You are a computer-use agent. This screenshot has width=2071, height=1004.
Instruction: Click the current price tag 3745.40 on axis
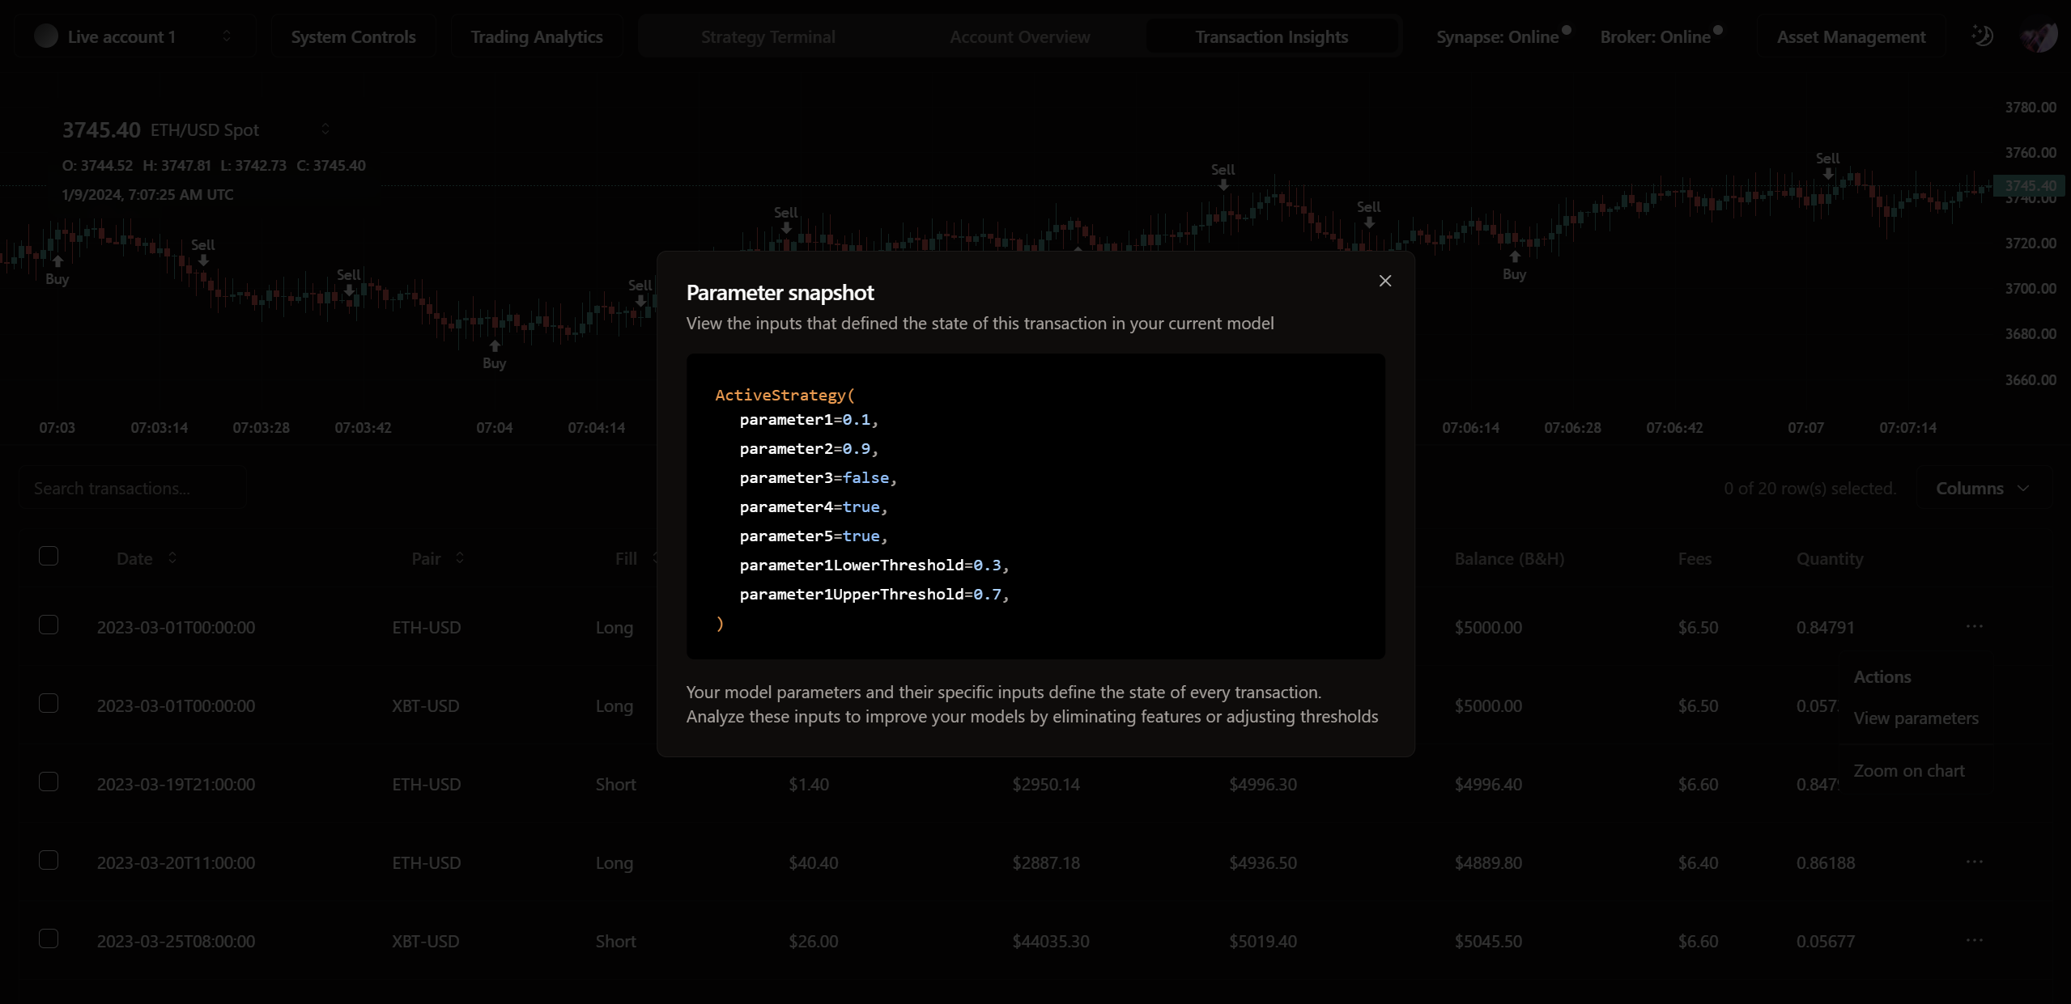point(2029,185)
